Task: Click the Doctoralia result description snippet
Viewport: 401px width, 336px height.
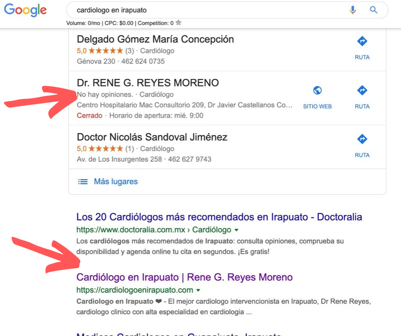Action: coord(210,246)
